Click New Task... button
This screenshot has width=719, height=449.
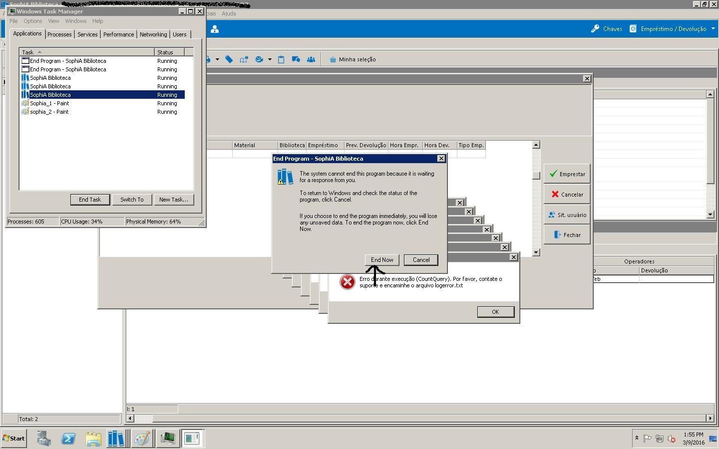(x=174, y=200)
